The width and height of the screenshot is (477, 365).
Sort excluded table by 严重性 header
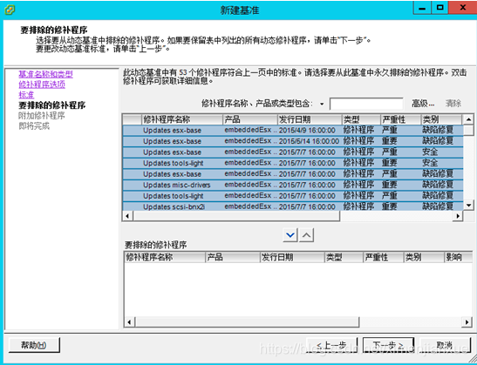click(x=384, y=257)
